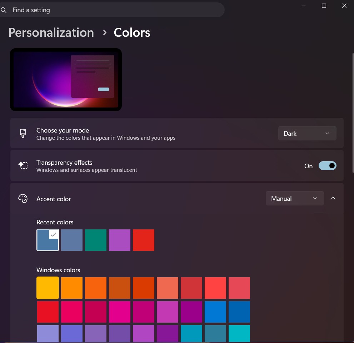The image size is (354, 343).
Task: Select the bright orange Windows color, third in row
Action: 96,288
